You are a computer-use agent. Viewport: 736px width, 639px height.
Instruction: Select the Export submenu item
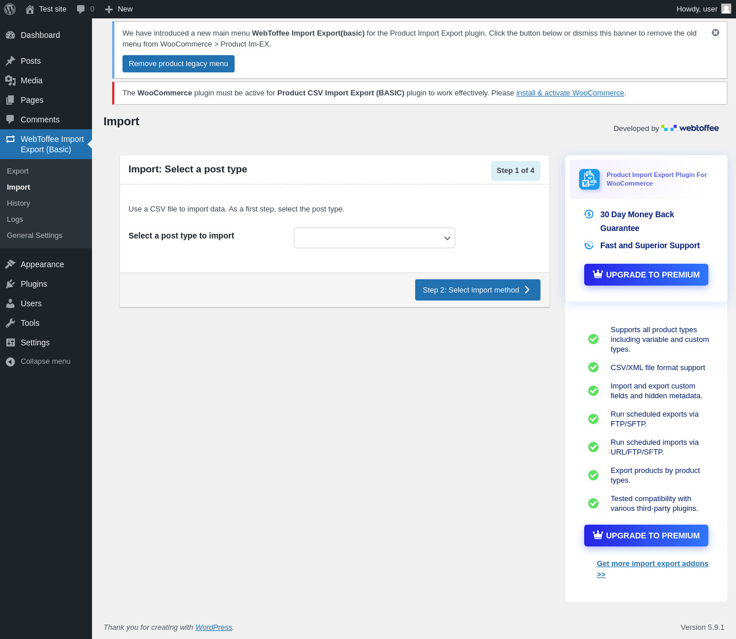pos(18,171)
